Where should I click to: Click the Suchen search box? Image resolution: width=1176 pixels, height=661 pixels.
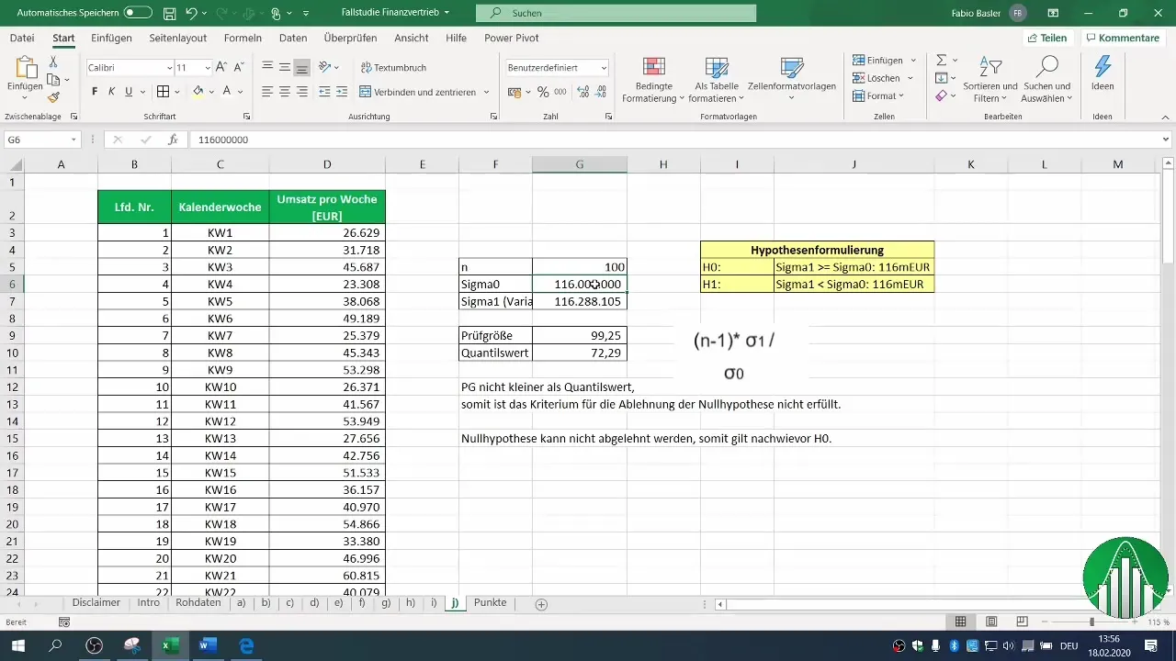click(616, 13)
